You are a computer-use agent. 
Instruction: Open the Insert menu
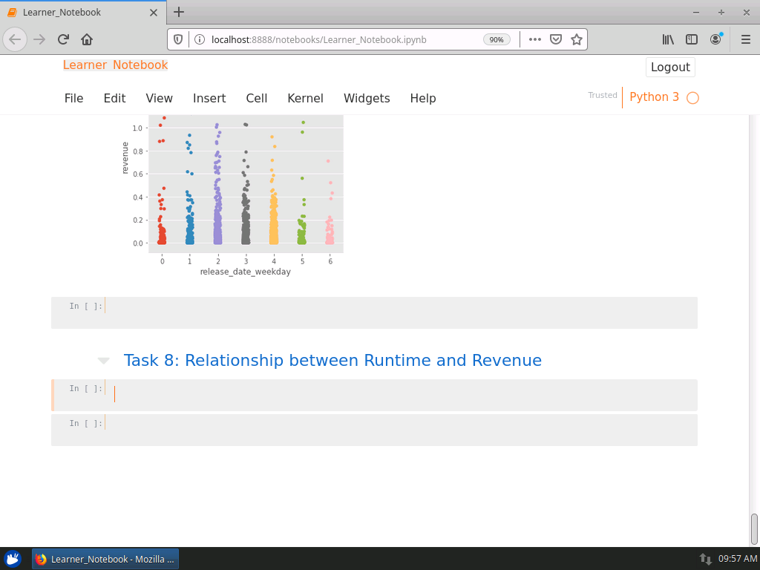(209, 99)
